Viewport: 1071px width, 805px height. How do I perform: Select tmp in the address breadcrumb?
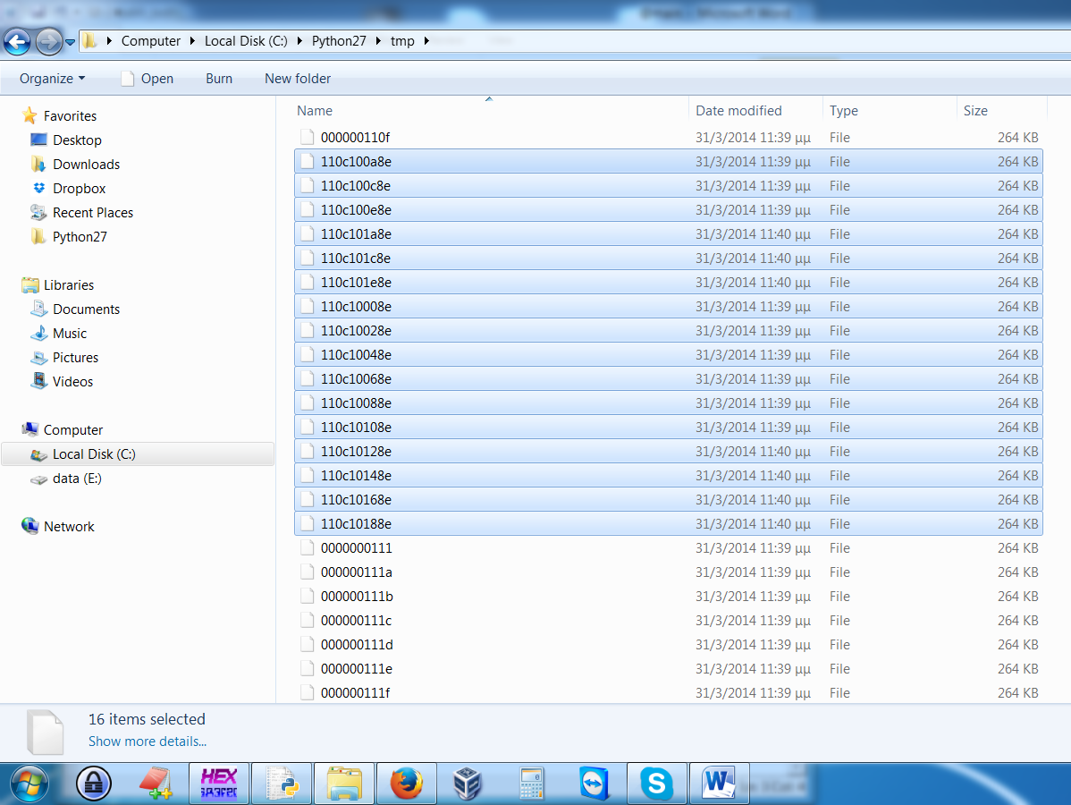tap(402, 41)
